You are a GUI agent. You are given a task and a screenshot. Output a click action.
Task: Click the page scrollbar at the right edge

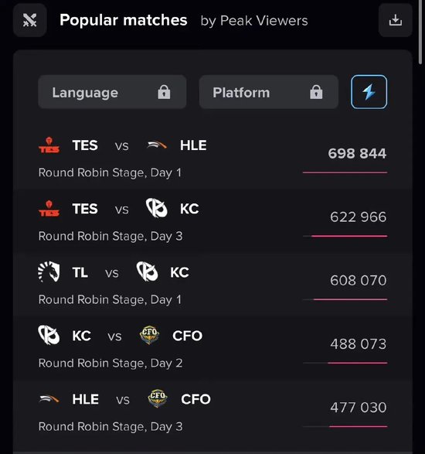point(420,32)
